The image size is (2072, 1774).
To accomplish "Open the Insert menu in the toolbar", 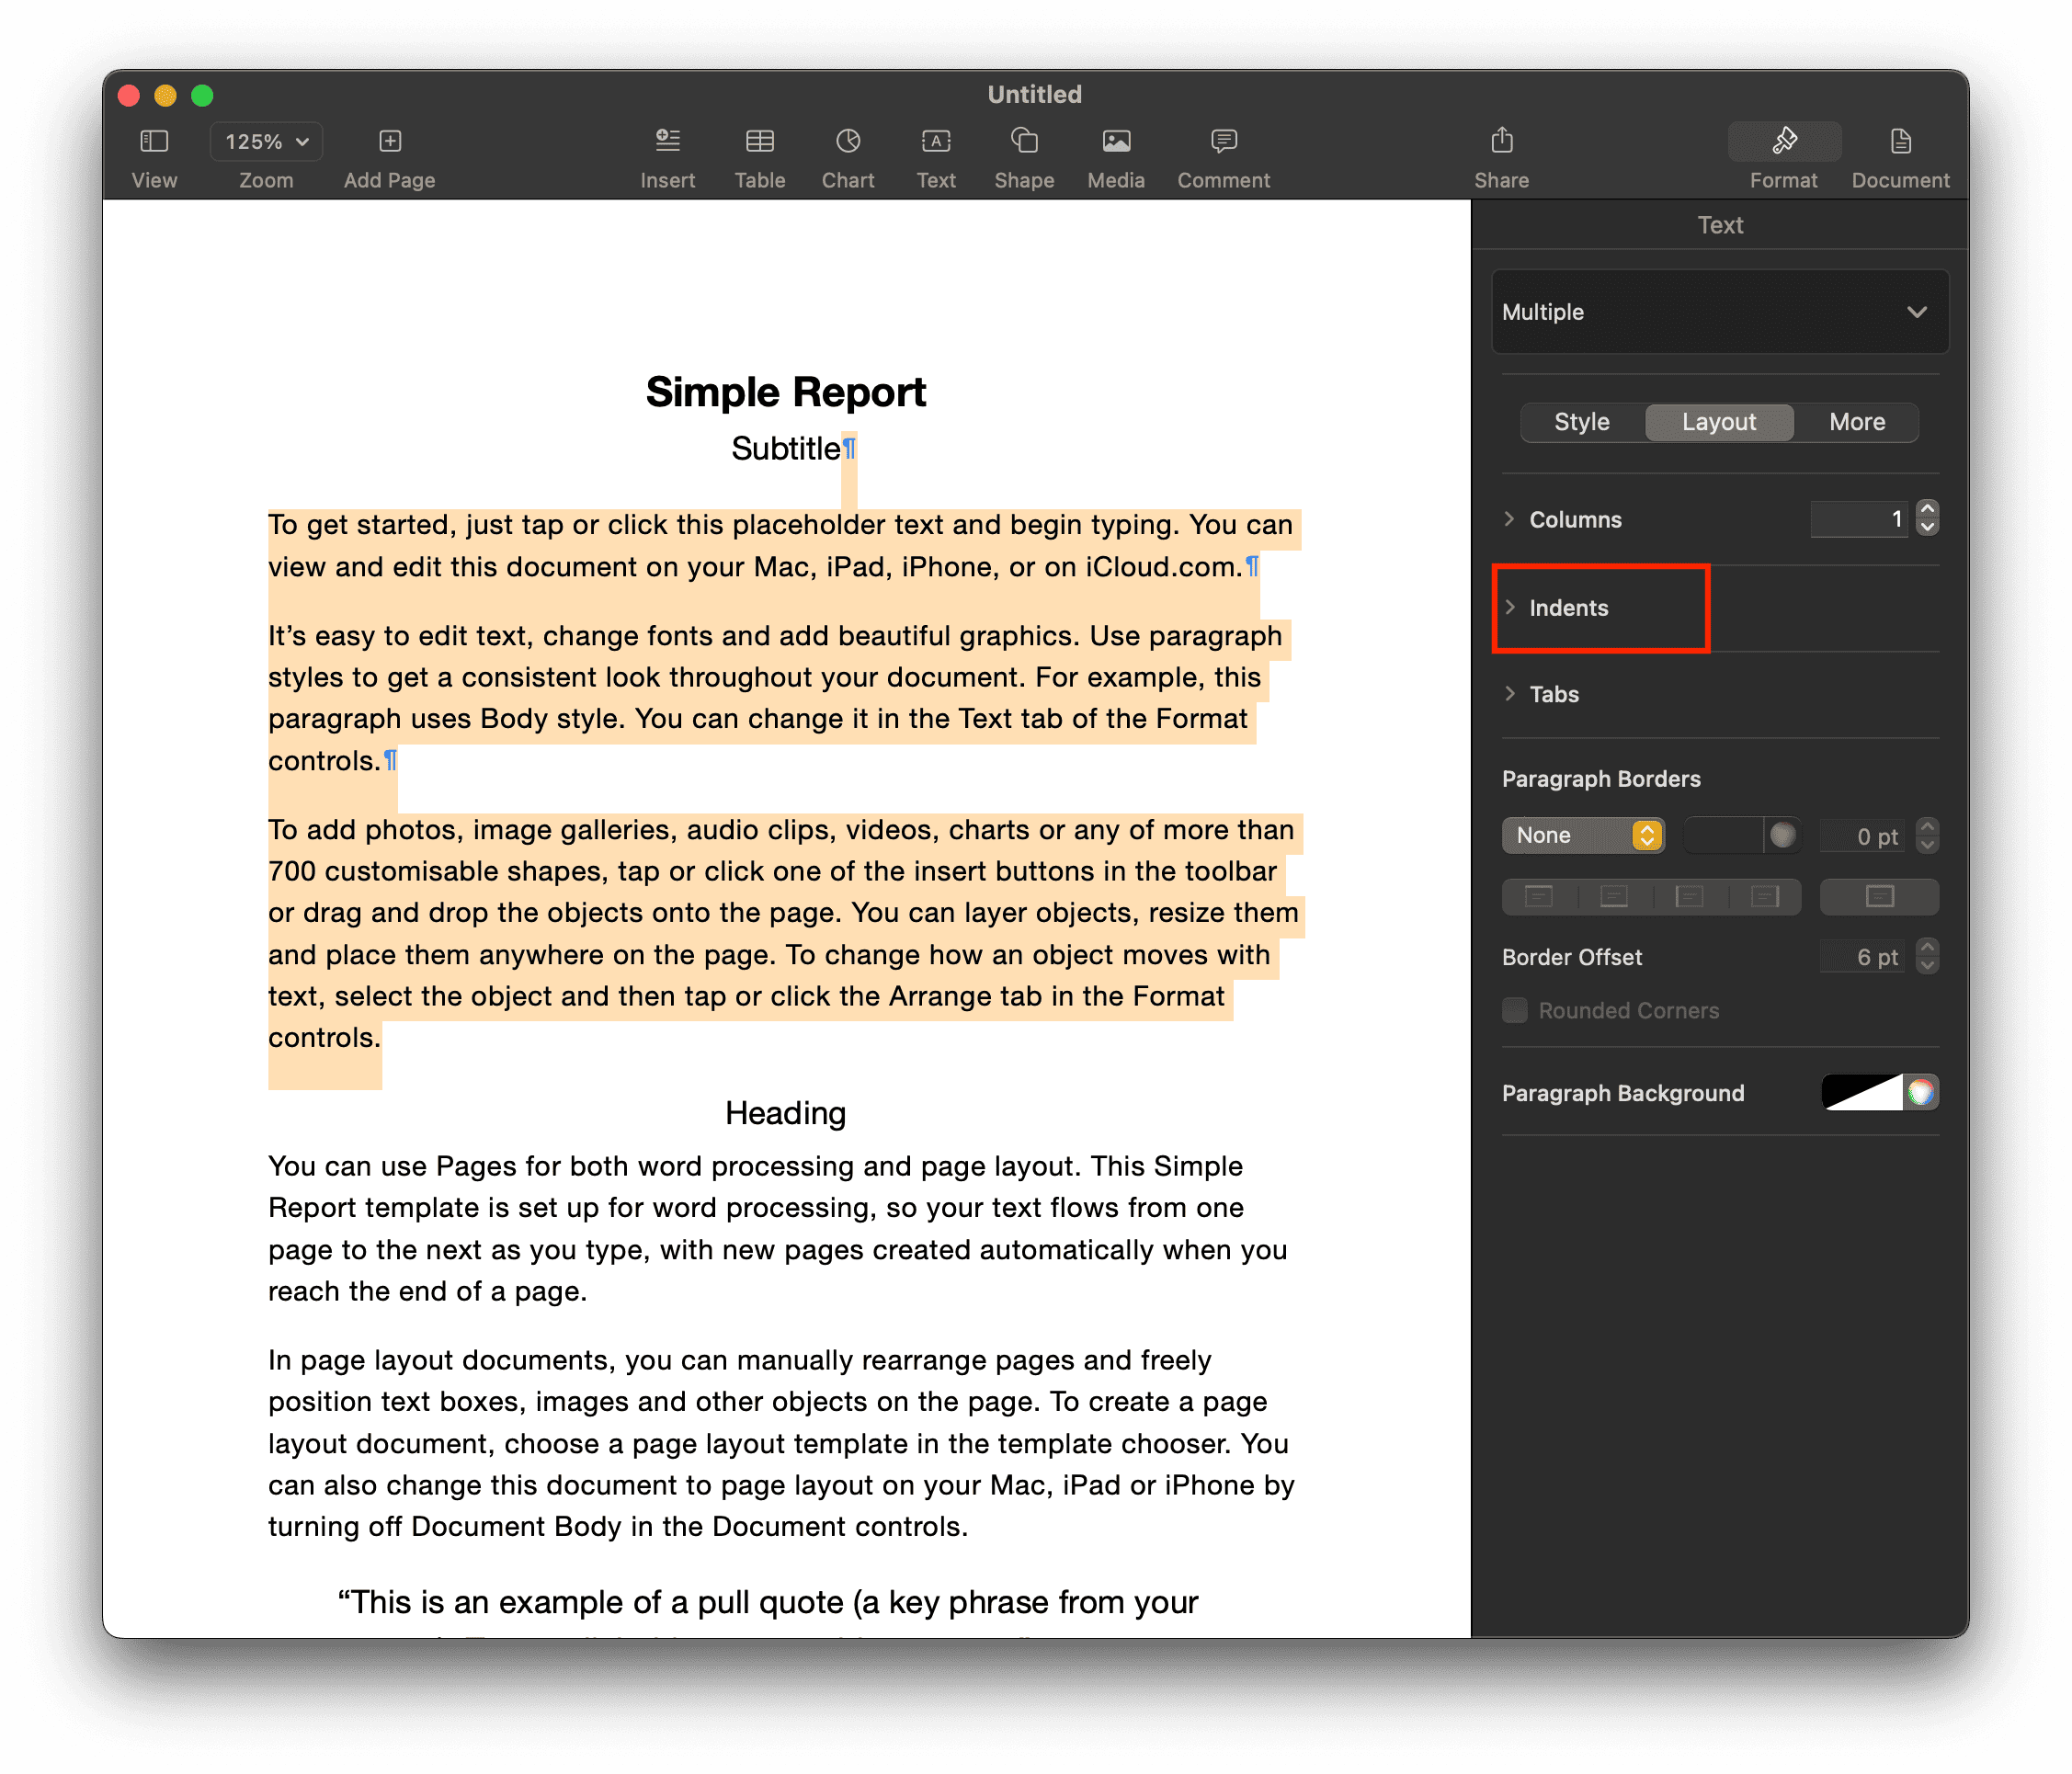I will [x=668, y=155].
